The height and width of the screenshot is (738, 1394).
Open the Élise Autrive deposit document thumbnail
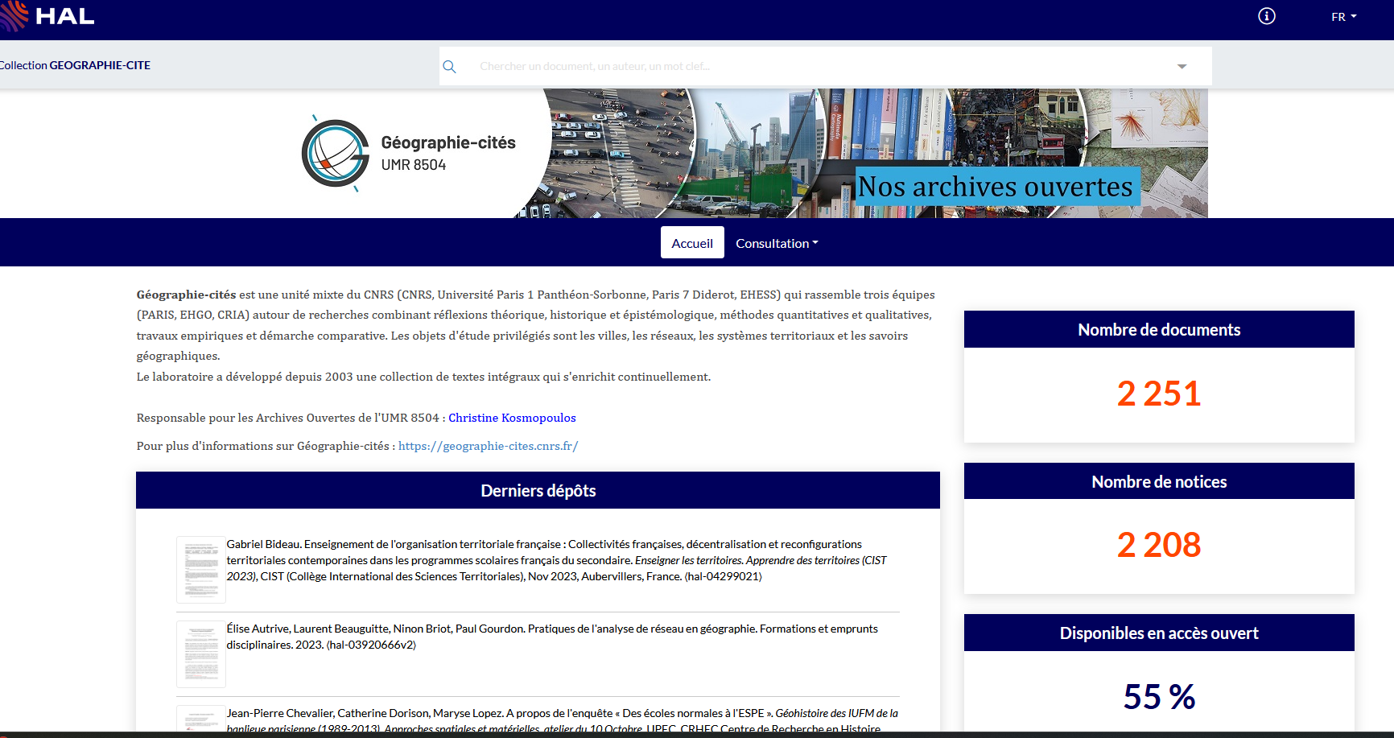coord(200,653)
